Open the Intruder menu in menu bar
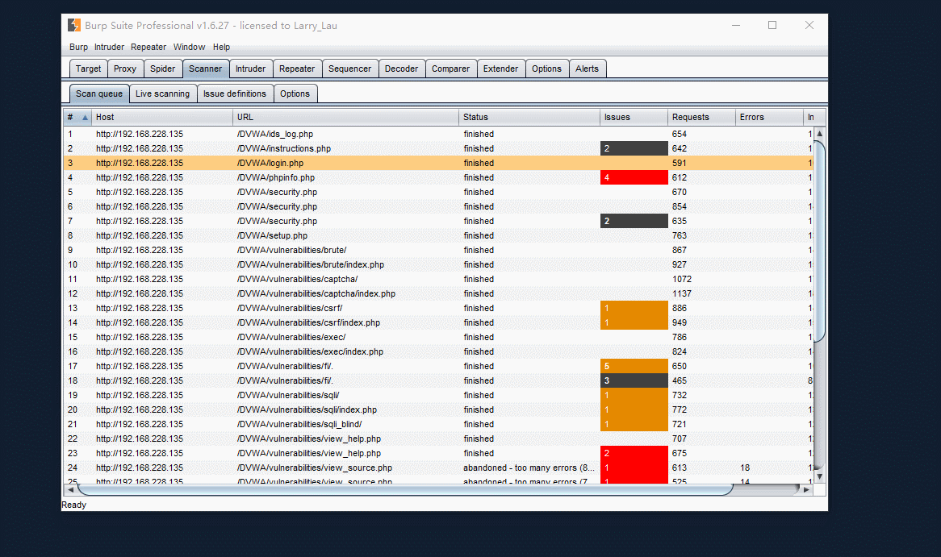The width and height of the screenshot is (941, 557). pos(109,47)
